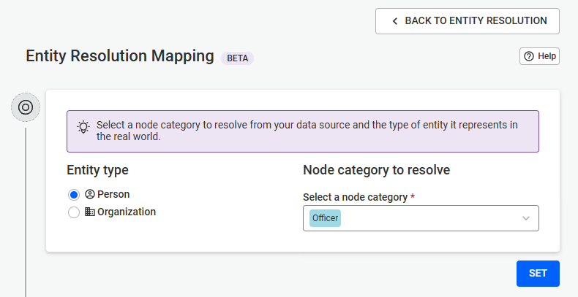The height and width of the screenshot is (297, 578).
Task: Open the Select a node category combo box
Action: (421, 218)
